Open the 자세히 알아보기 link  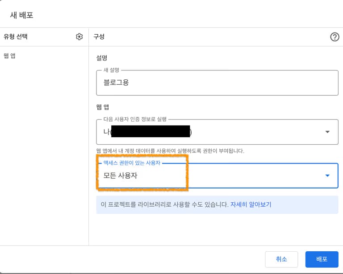251,205
